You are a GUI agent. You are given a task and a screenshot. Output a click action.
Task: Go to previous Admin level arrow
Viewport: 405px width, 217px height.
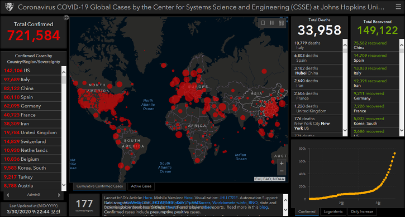[8, 195]
